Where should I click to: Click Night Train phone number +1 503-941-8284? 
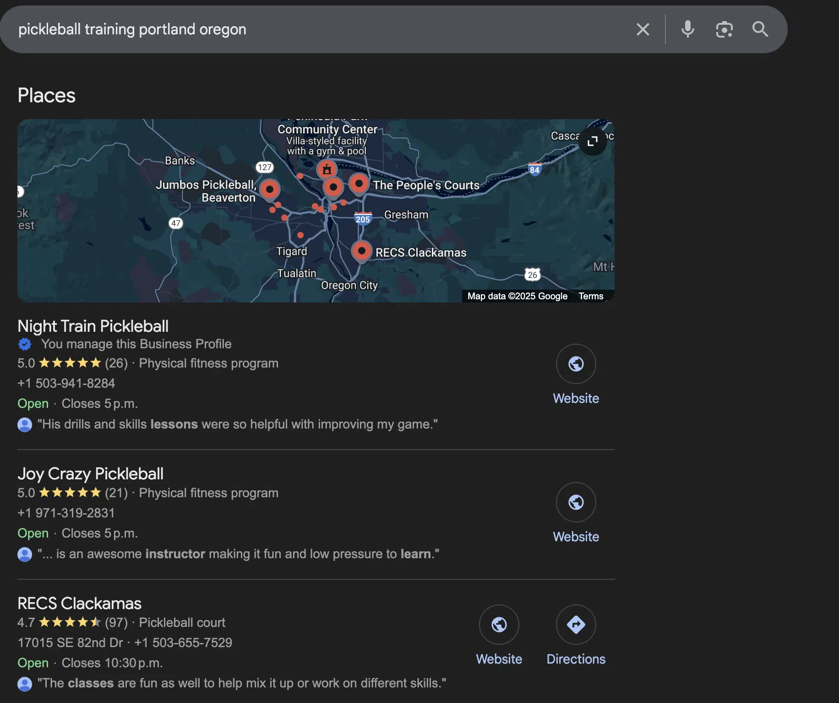(x=66, y=383)
